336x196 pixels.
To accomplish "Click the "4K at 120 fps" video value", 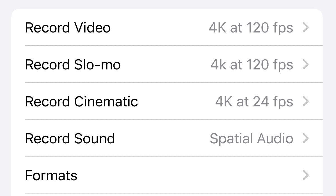I will 251,28.
